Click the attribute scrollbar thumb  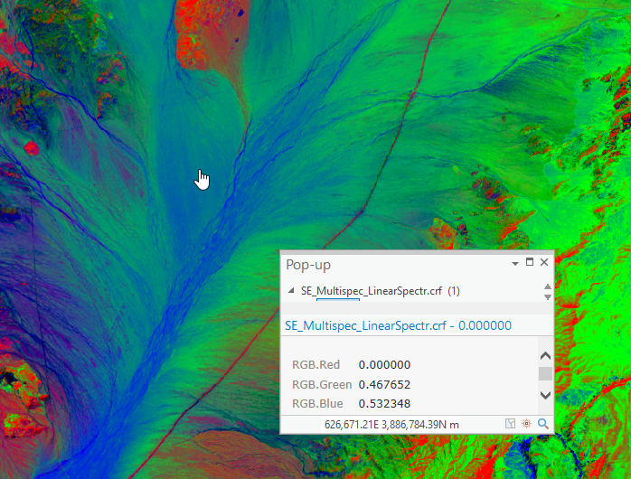[545, 373]
